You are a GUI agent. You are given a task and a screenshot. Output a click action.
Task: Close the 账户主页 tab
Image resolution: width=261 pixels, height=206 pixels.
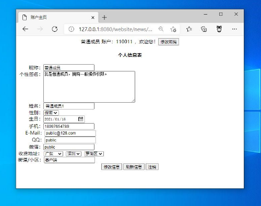click(x=93, y=18)
